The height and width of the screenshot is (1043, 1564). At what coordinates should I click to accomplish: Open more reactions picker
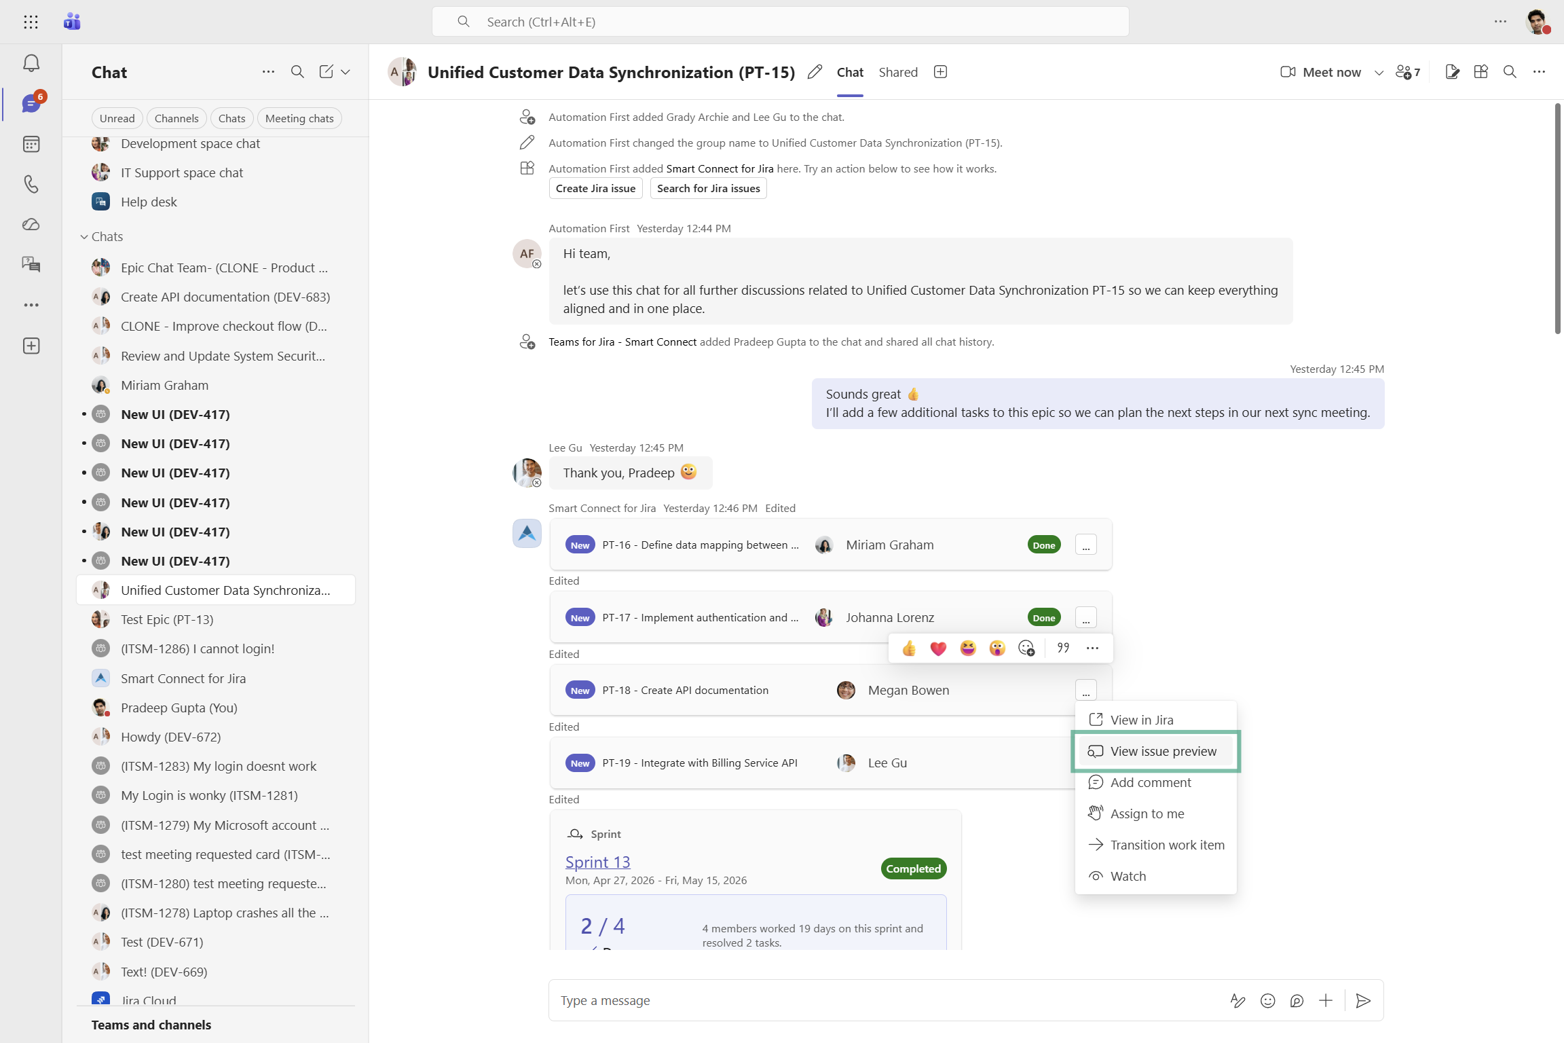point(1026,648)
